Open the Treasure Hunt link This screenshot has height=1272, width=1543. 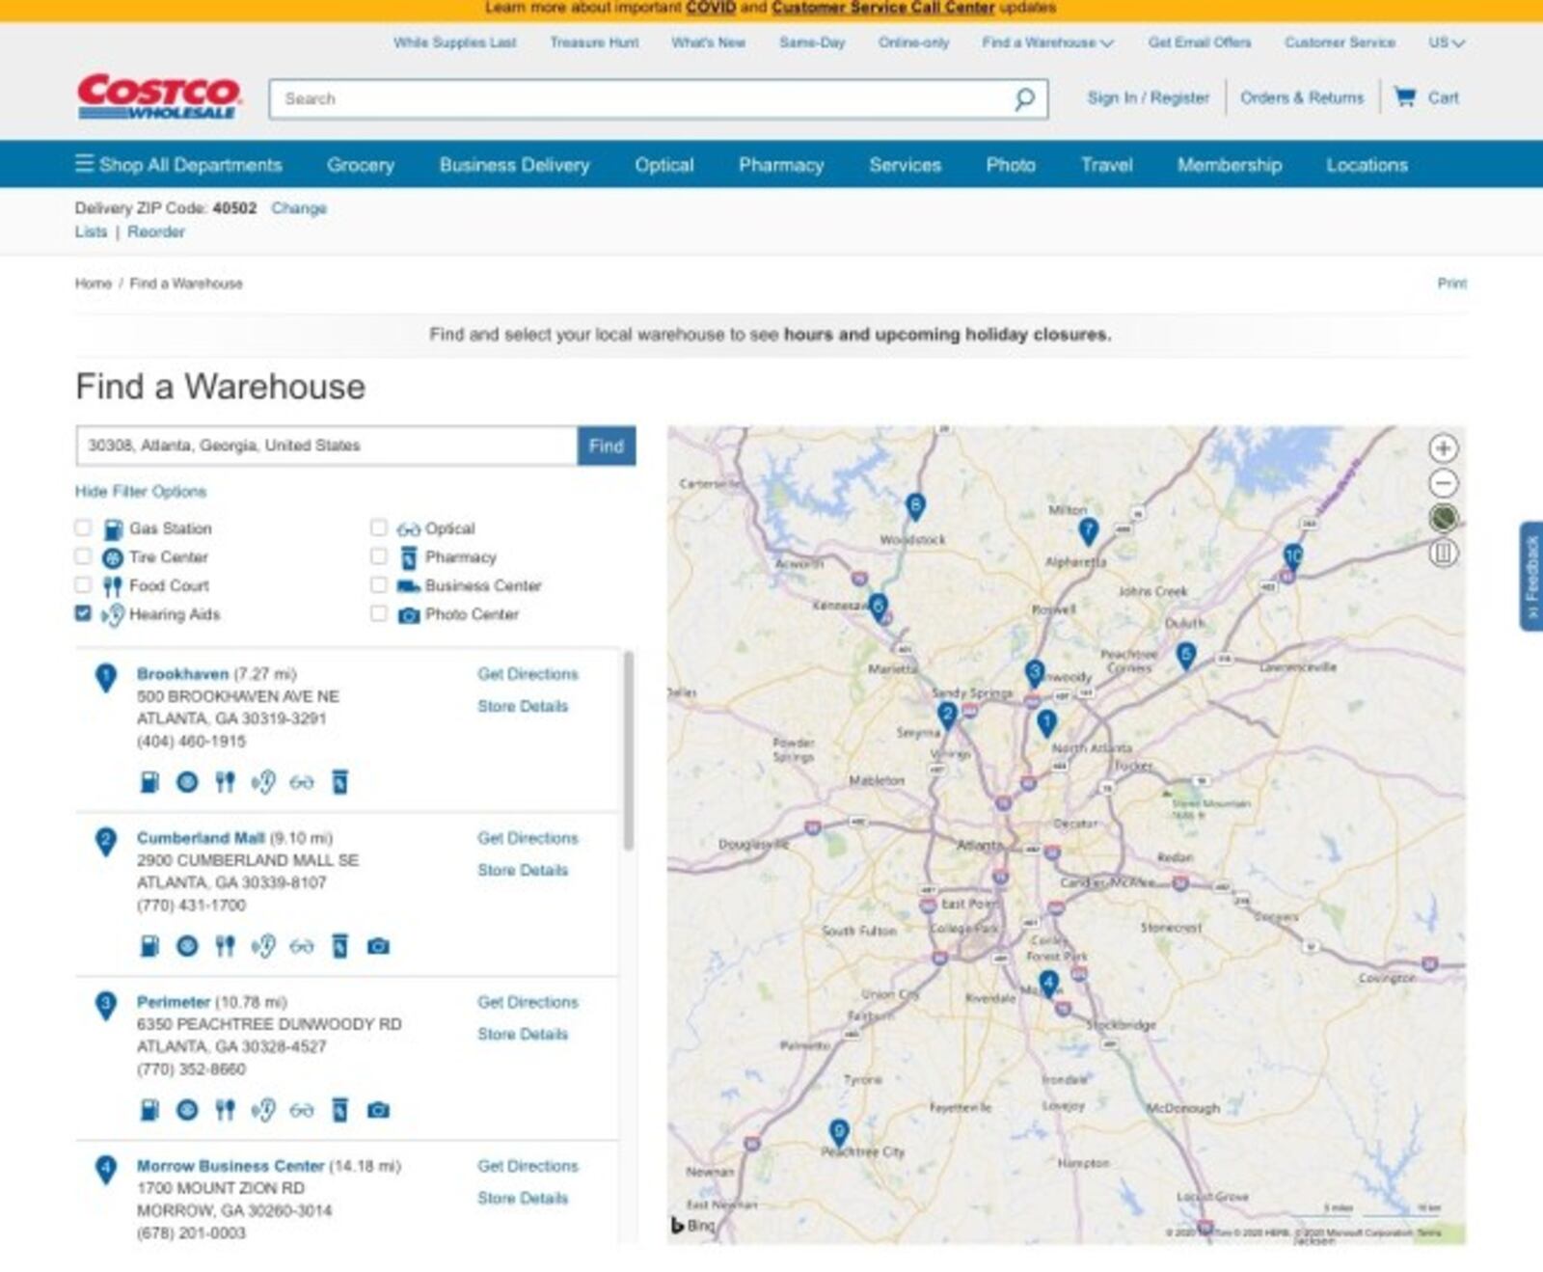594,42
